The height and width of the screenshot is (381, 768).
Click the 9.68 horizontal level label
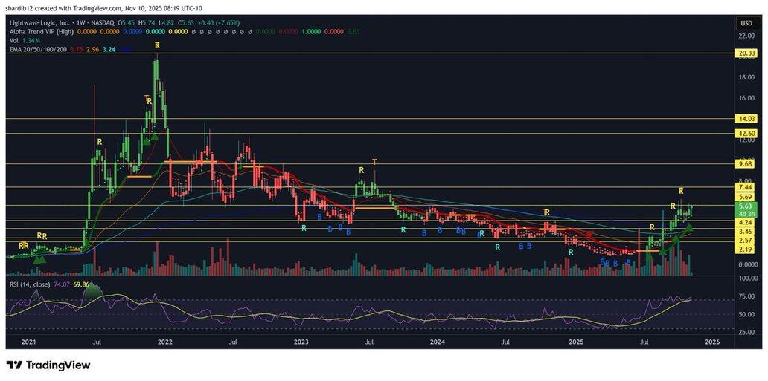tap(746, 163)
